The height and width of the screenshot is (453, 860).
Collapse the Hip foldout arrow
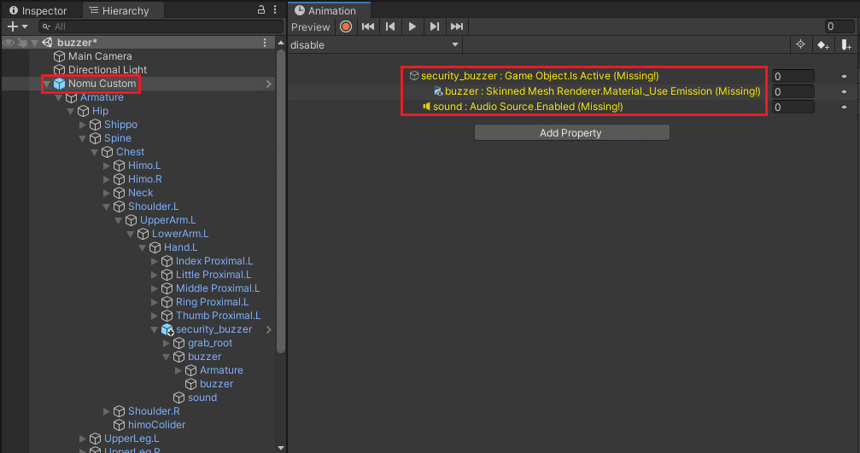[70, 111]
